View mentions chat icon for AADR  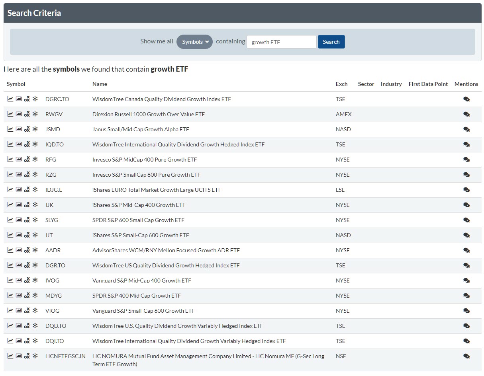click(466, 250)
